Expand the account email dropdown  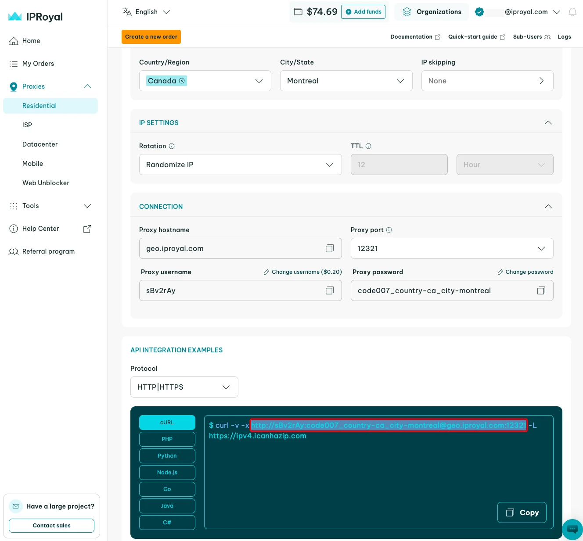click(557, 12)
